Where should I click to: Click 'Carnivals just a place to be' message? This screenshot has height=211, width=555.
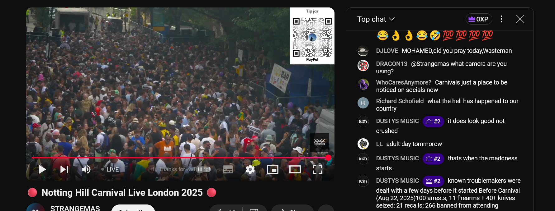coord(442,86)
